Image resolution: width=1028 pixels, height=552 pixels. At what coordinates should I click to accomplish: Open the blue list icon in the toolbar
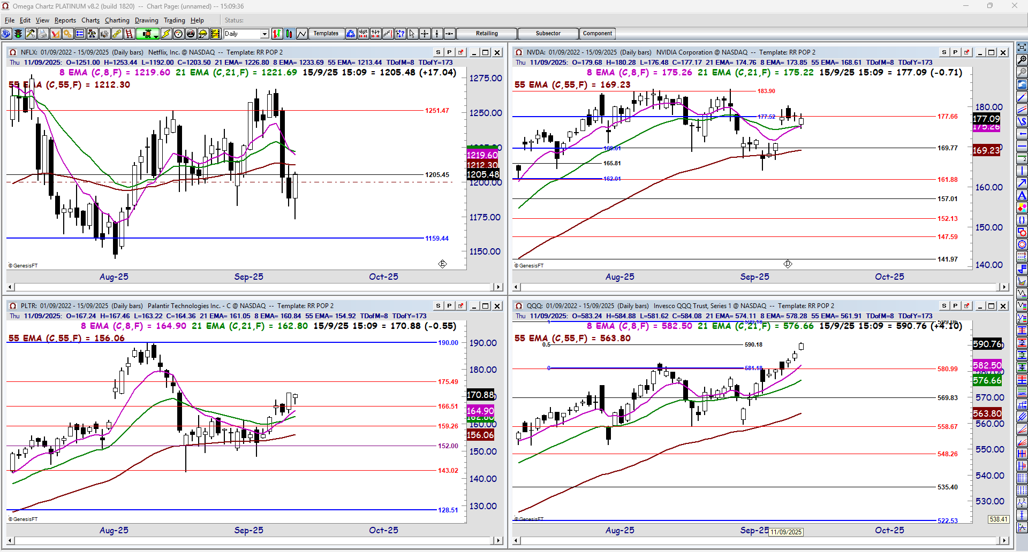(80, 34)
